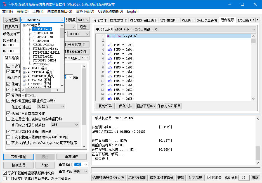
Task: Select AI8051U-34K64 in chip list
Action: click(43, 45)
